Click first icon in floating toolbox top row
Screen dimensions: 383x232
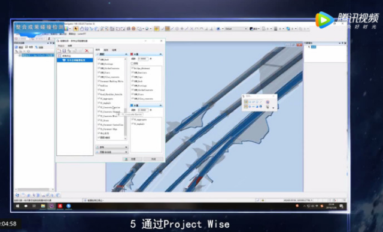pos(246,102)
